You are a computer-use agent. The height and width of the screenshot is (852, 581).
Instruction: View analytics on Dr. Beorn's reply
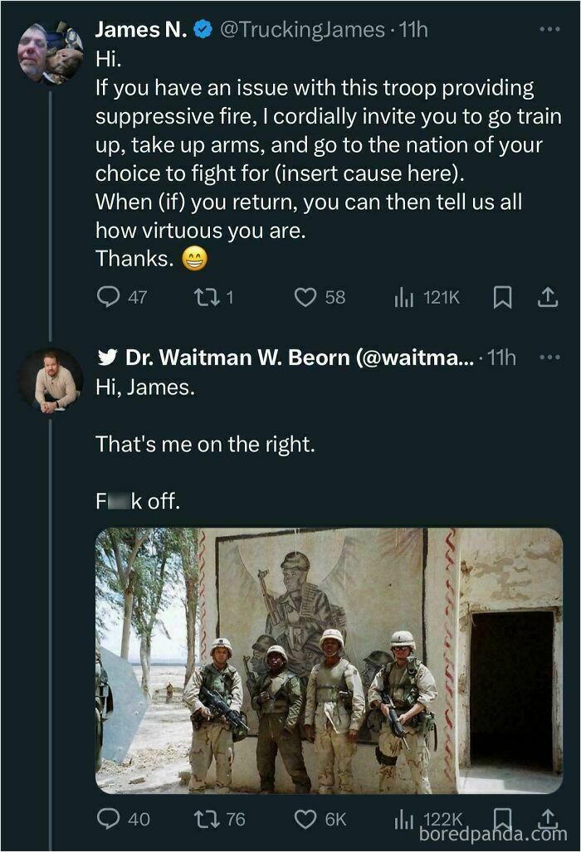(404, 819)
